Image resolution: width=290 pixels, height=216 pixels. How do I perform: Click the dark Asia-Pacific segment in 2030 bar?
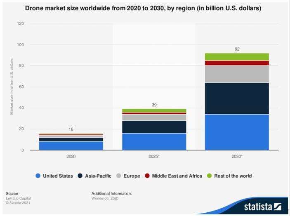coord(237,98)
